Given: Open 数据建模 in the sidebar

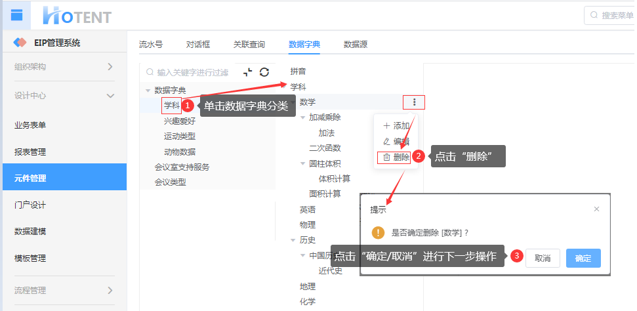Looking at the screenshot, I should coord(30,232).
